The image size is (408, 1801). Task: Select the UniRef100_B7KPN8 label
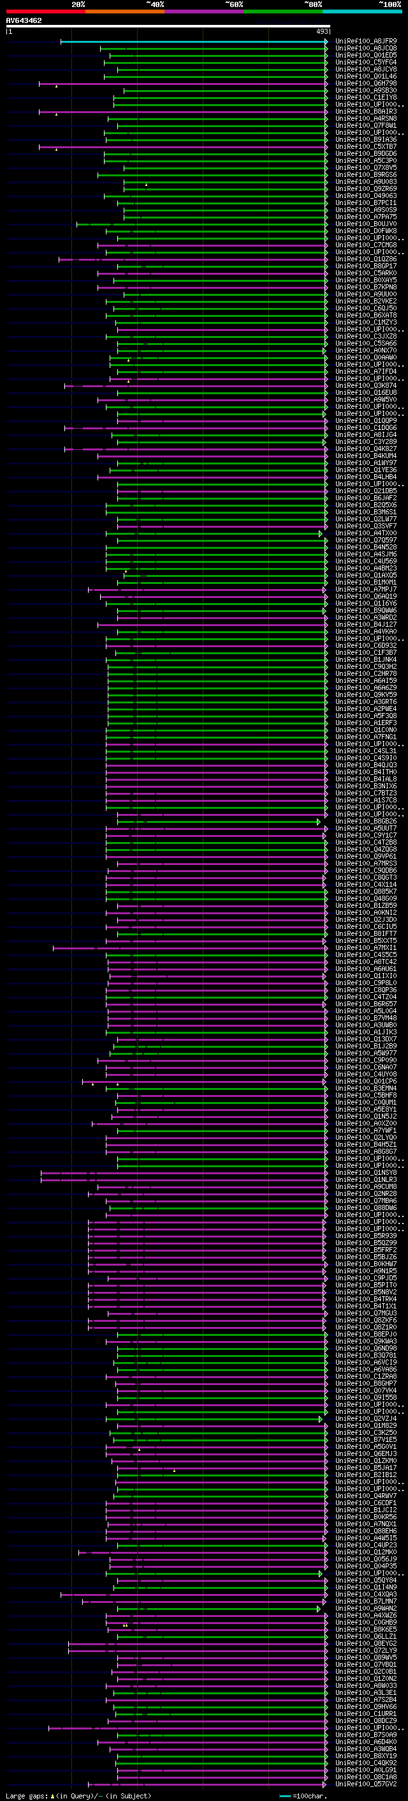(366, 287)
